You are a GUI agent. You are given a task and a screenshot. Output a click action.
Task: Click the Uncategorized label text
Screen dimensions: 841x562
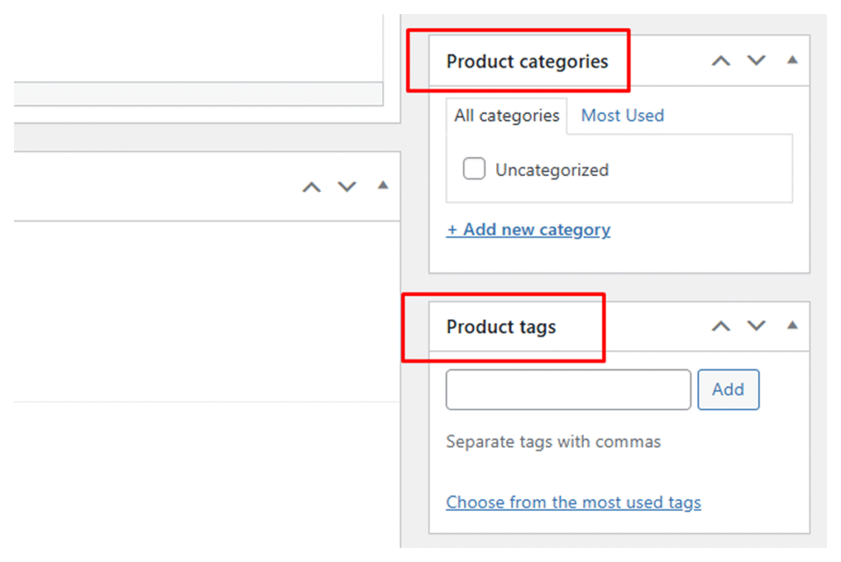pyautogui.click(x=551, y=170)
